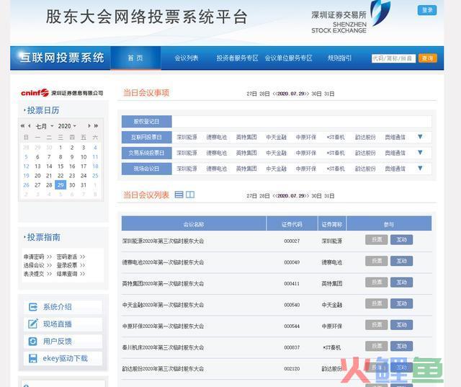The height and width of the screenshot is (387, 461).
Task: Open the 系统介绍 text link
Action: pos(58,307)
